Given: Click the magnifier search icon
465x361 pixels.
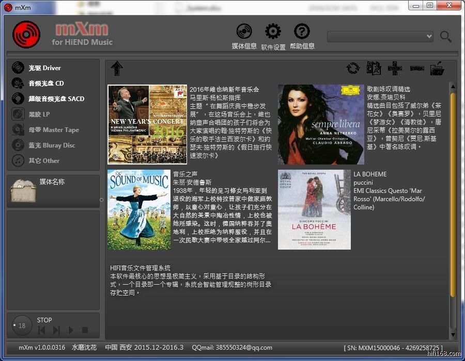Looking at the screenshot, I should coord(445,36).
